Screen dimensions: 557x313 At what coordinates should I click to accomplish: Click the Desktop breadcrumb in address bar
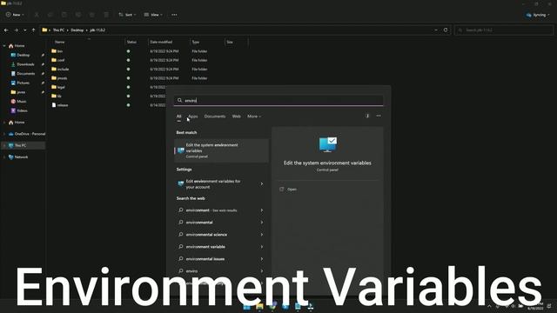point(77,30)
